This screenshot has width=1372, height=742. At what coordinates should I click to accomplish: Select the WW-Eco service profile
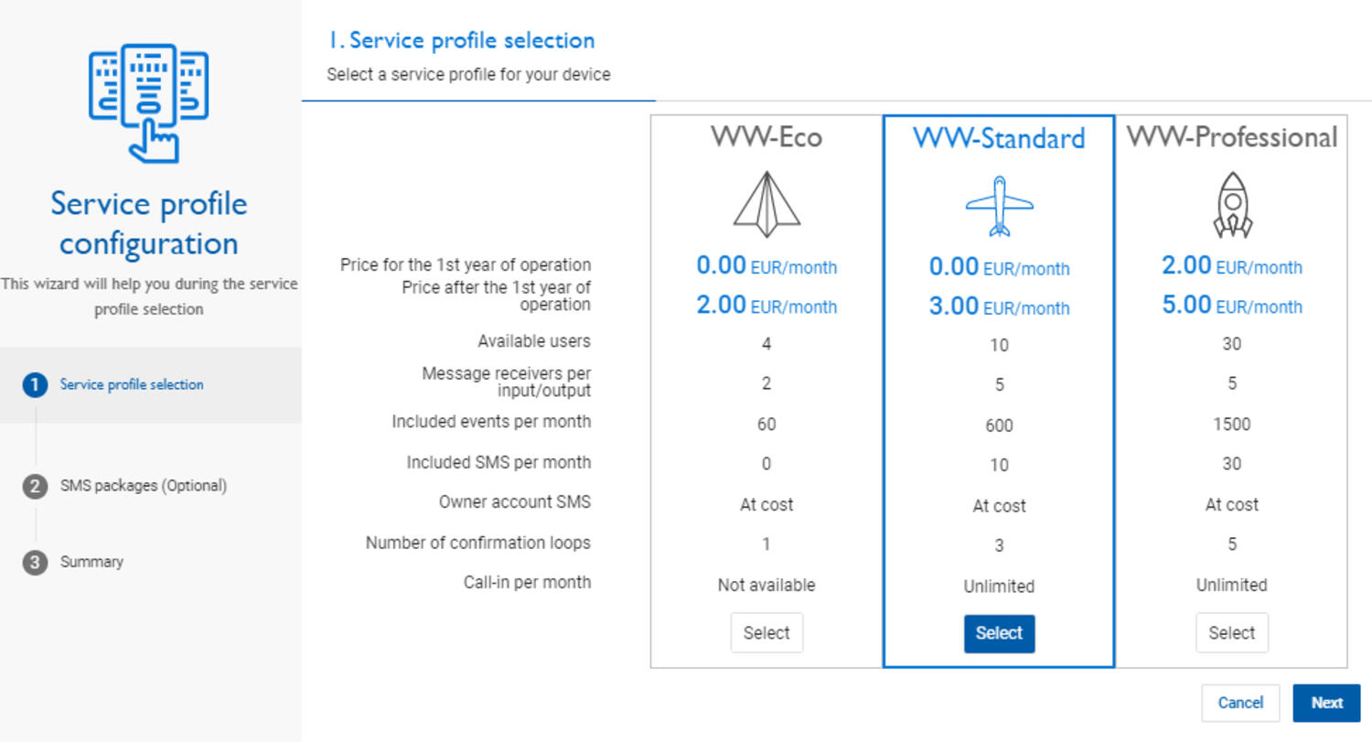(766, 632)
